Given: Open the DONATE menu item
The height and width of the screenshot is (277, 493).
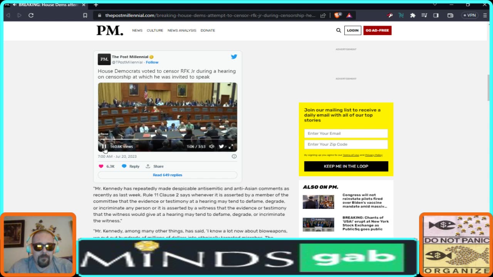Looking at the screenshot, I should coord(208,30).
